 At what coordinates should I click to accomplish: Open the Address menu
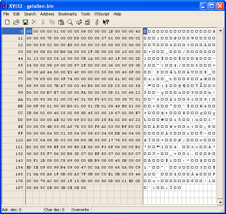tap(47, 14)
